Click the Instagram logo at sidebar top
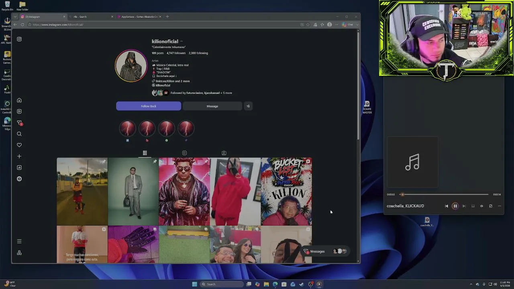The height and width of the screenshot is (289, 514). click(x=19, y=39)
